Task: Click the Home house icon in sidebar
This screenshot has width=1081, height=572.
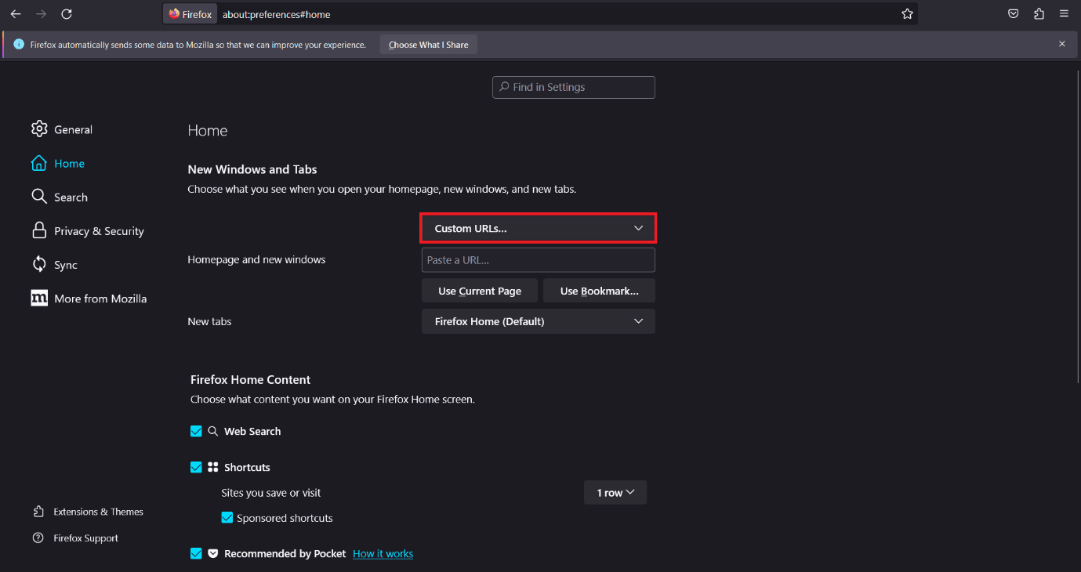Action: (38, 163)
